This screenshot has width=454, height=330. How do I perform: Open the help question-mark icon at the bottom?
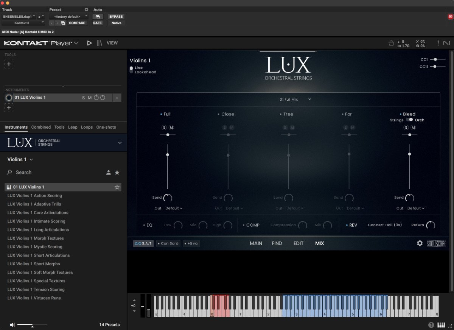431,325
